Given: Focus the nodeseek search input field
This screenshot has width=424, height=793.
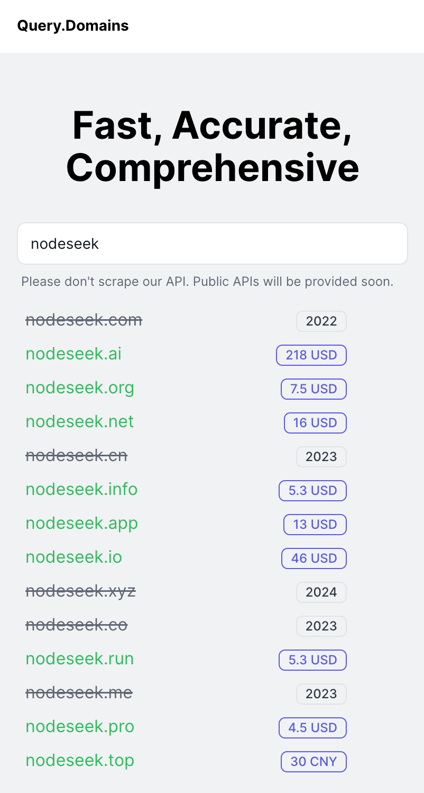Looking at the screenshot, I should point(212,244).
